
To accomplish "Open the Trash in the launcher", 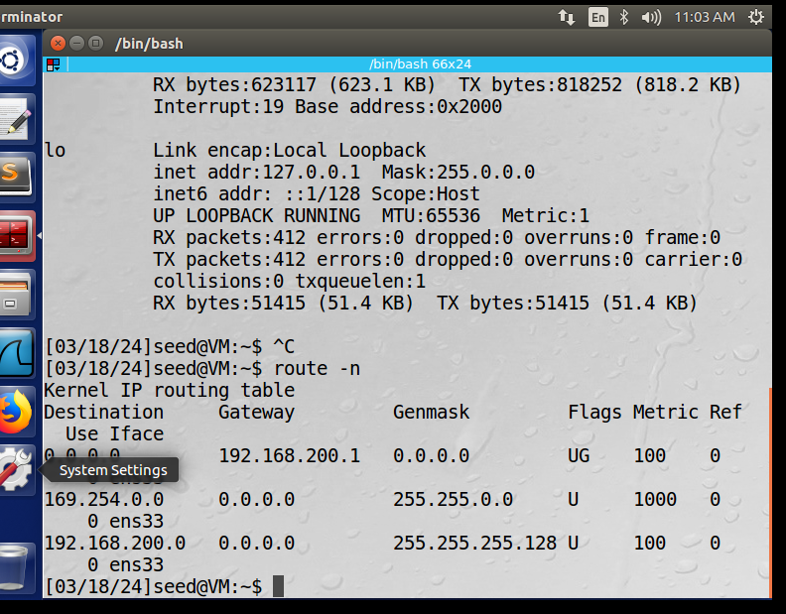I will pyautogui.click(x=16, y=566).
